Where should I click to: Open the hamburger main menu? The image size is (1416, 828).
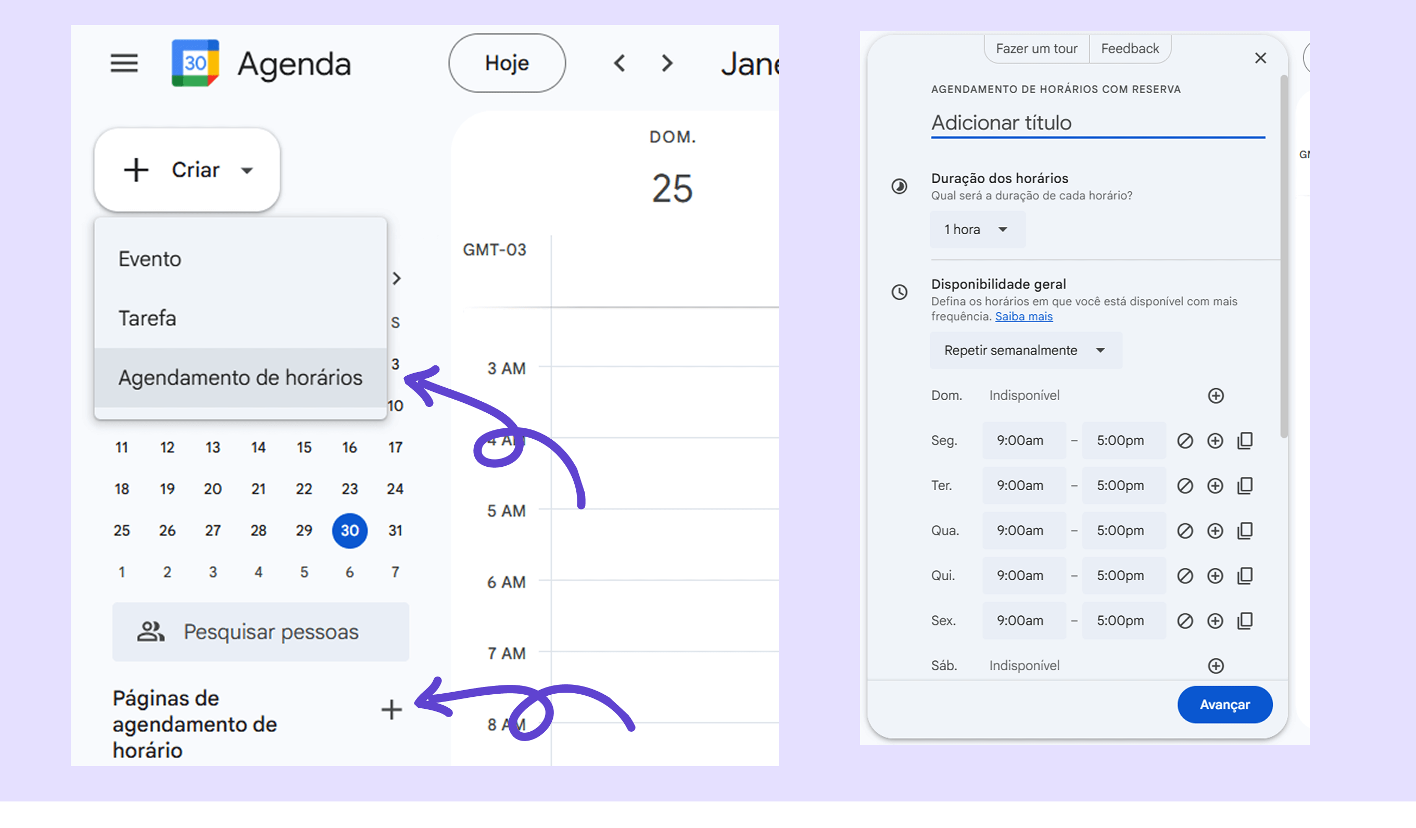tap(123, 63)
